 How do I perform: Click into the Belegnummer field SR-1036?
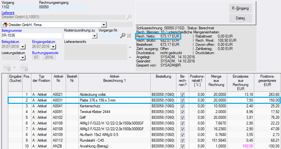31,36
